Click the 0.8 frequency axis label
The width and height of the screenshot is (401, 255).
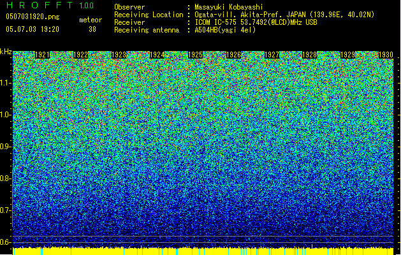click(x=5, y=178)
